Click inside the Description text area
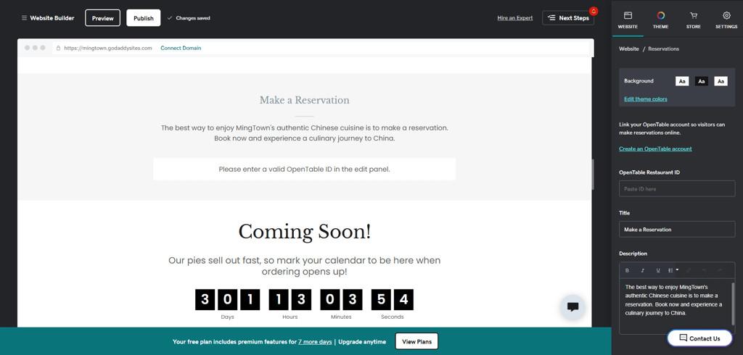743x355 pixels. pyautogui.click(x=676, y=306)
